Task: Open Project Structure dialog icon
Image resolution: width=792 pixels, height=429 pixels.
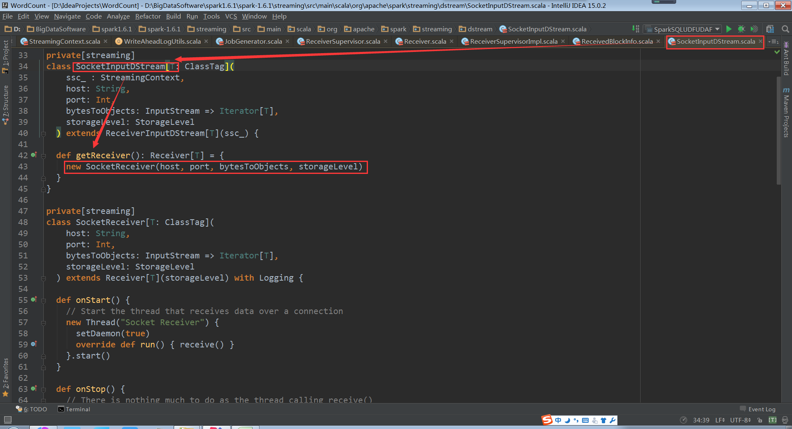Action: [770, 29]
